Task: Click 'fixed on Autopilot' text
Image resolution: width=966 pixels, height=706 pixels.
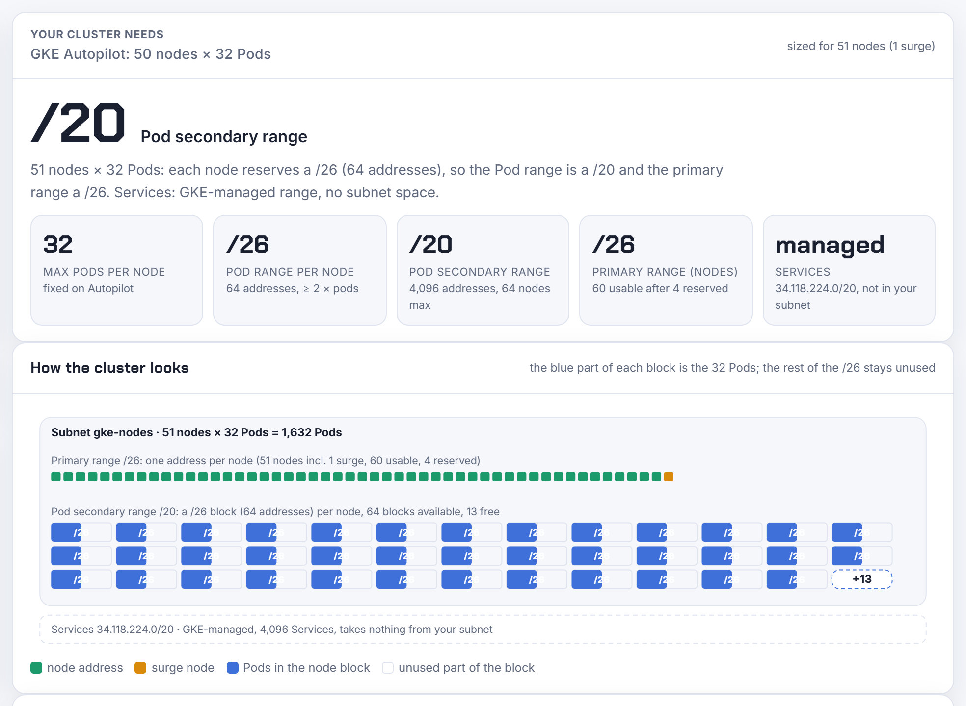Action: pos(88,288)
